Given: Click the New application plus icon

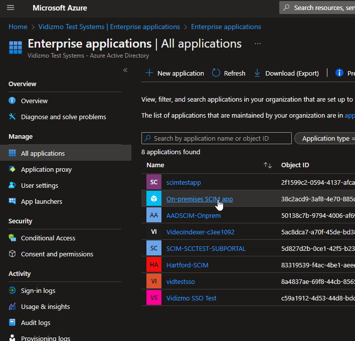Looking at the screenshot, I should click(x=149, y=73).
